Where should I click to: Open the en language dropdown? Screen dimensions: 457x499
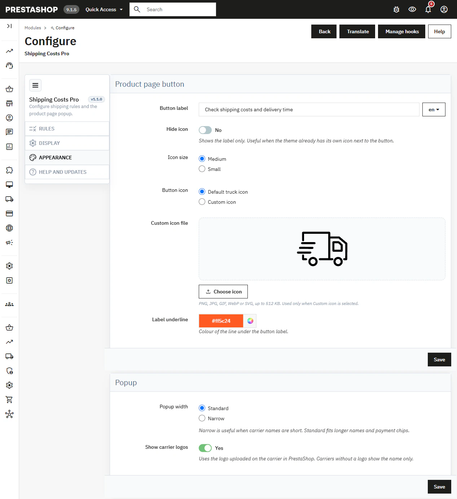coord(434,109)
